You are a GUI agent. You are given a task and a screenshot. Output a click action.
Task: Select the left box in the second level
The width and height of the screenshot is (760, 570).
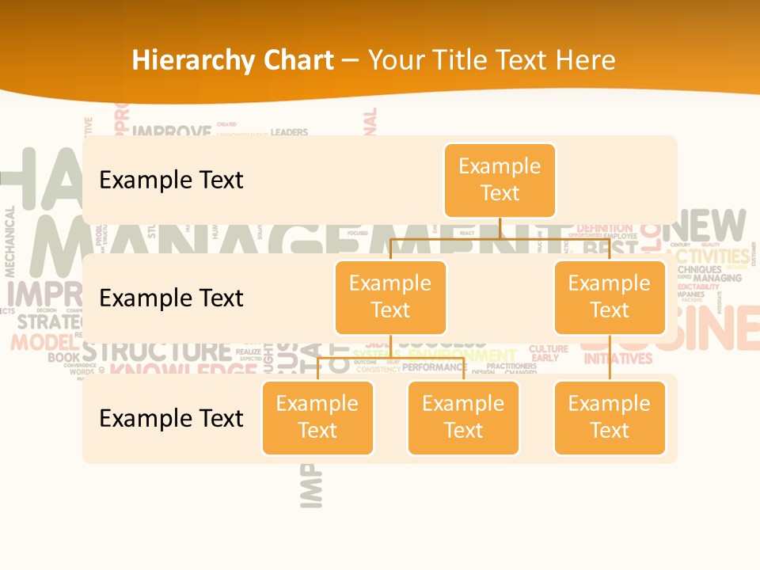point(390,297)
